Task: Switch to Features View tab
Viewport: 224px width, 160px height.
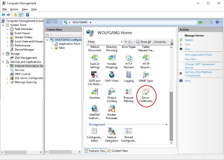Action: (x=95, y=151)
